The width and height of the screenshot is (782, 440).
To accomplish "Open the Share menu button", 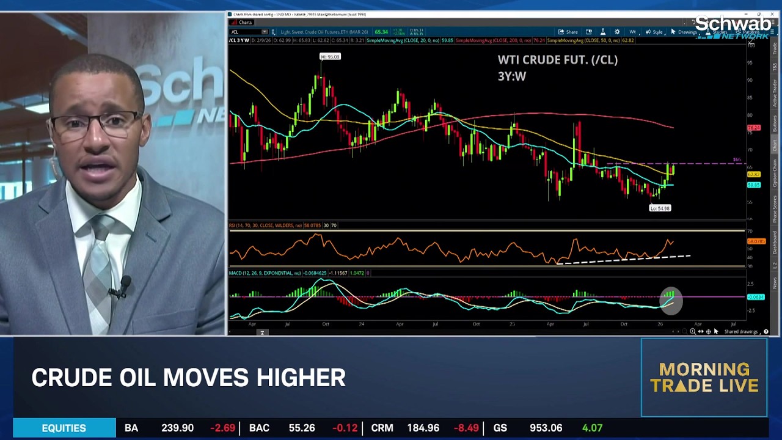I will click(x=568, y=32).
